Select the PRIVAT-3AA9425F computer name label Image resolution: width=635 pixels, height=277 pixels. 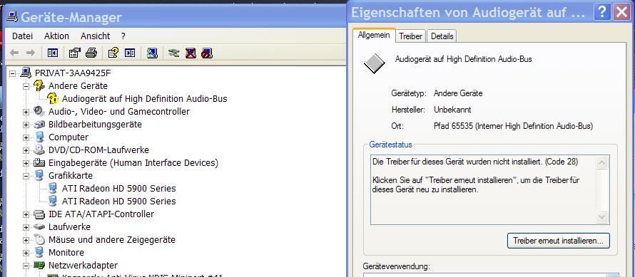pyautogui.click(x=73, y=73)
